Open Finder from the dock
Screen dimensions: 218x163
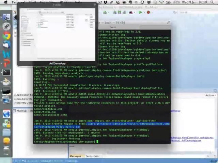pyautogui.click(x=6, y=17)
